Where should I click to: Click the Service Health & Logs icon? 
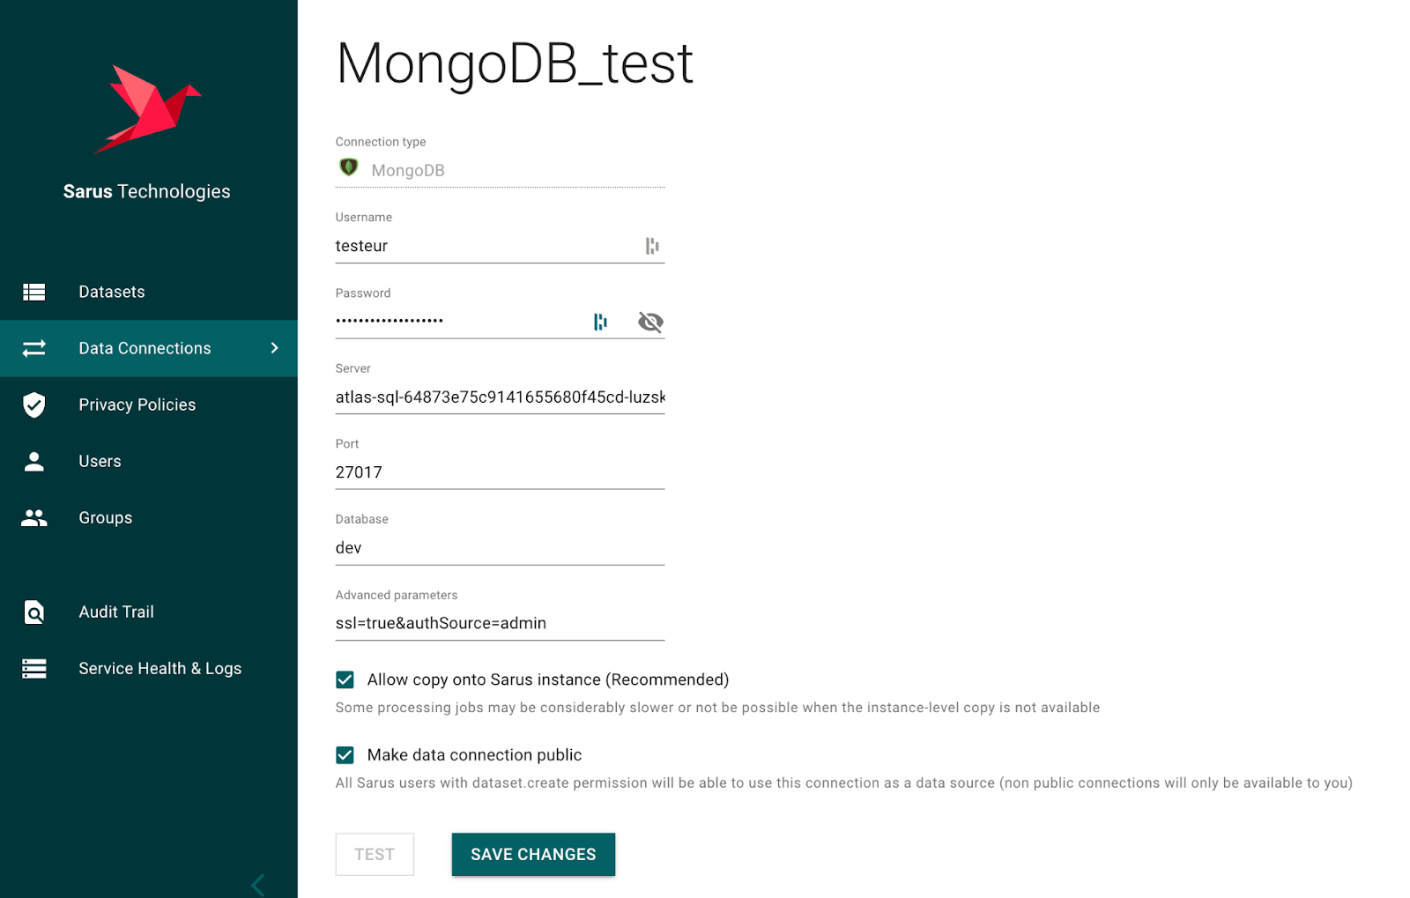tap(34, 668)
